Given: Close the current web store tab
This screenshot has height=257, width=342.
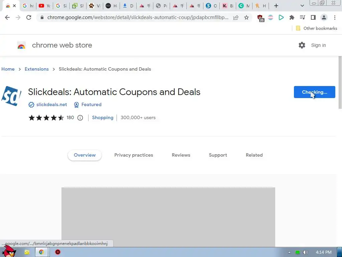Looking at the screenshot, I should (x=14, y=6).
